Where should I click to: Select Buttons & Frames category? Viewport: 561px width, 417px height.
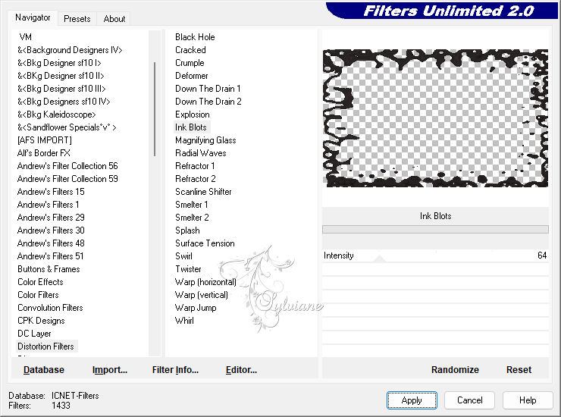(x=49, y=269)
